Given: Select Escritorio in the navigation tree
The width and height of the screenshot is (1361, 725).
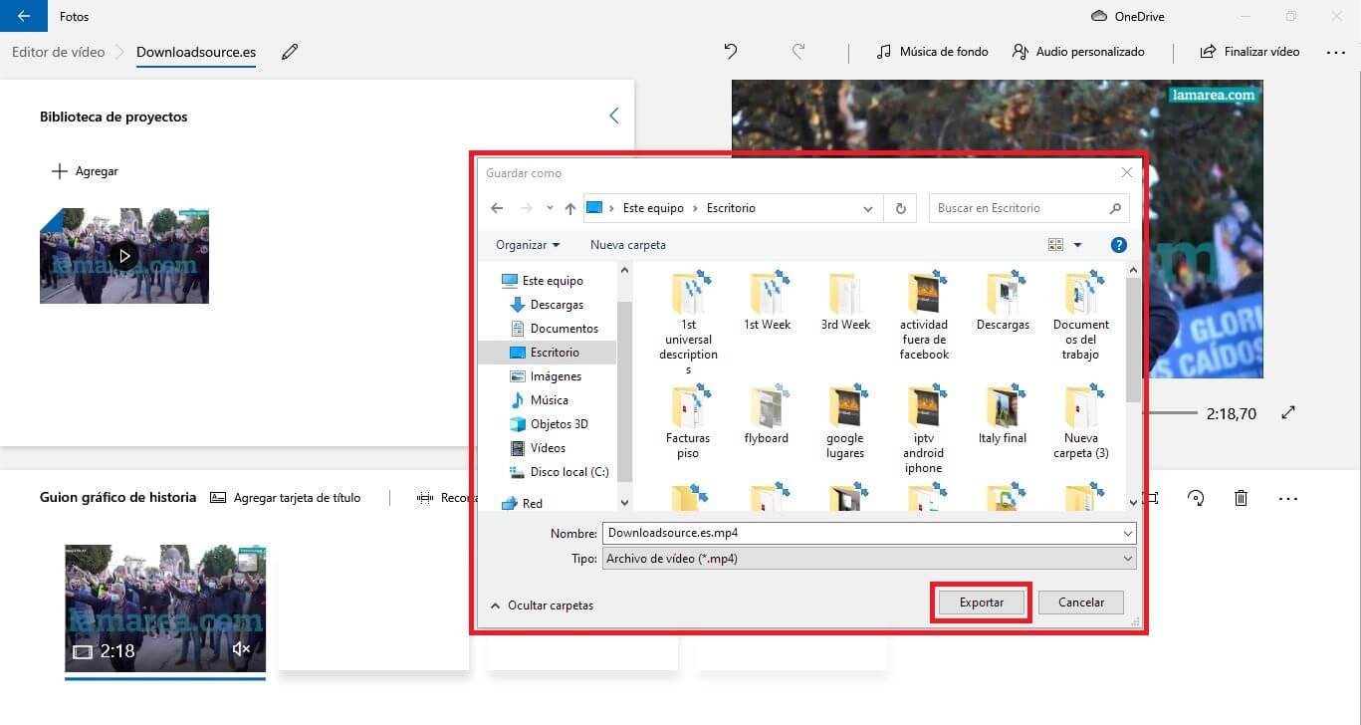Looking at the screenshot, I should 547,353.
